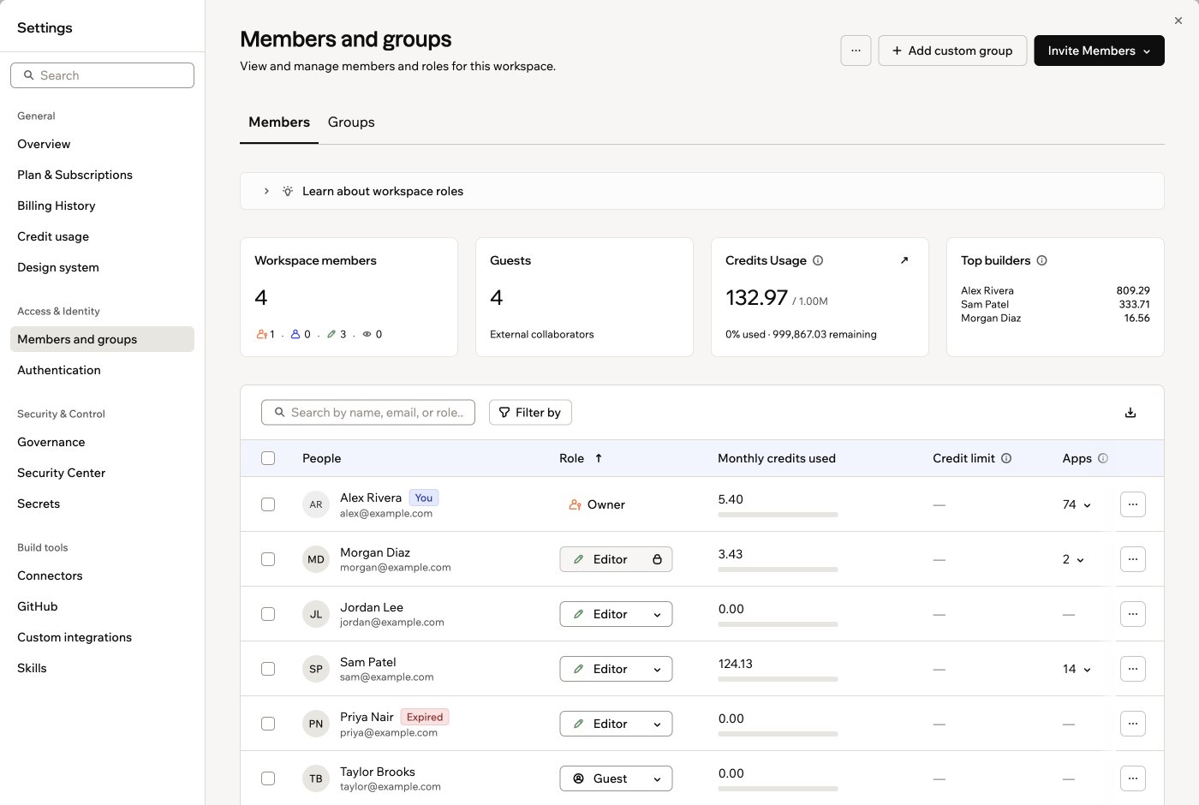
Task: Click the export download icon above the table
Action: (x=1130, y=413)
